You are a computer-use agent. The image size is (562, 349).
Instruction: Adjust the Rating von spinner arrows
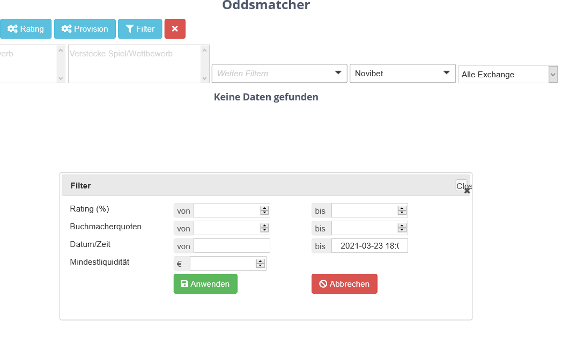tap(264, 210)
